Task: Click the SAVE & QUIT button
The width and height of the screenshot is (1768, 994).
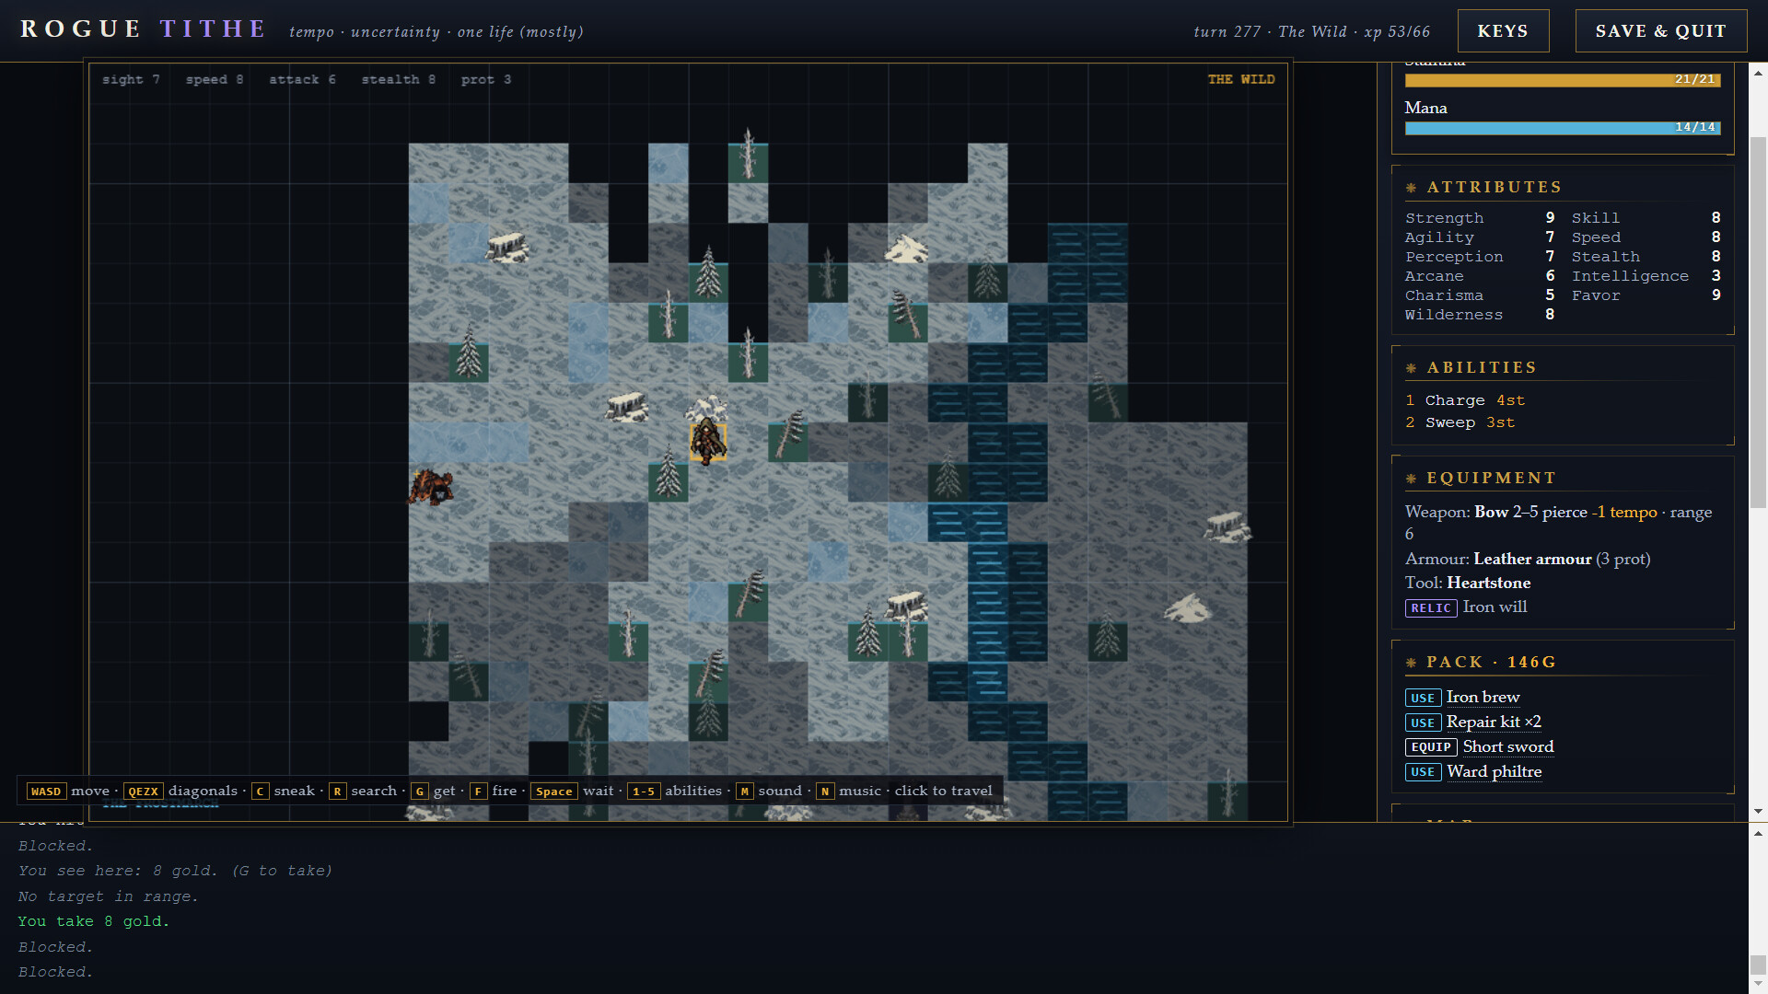Action: 1660,31
